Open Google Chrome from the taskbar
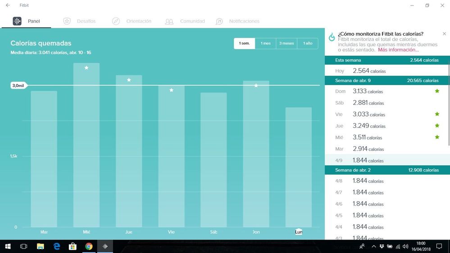450x253 pixels. 89,246
